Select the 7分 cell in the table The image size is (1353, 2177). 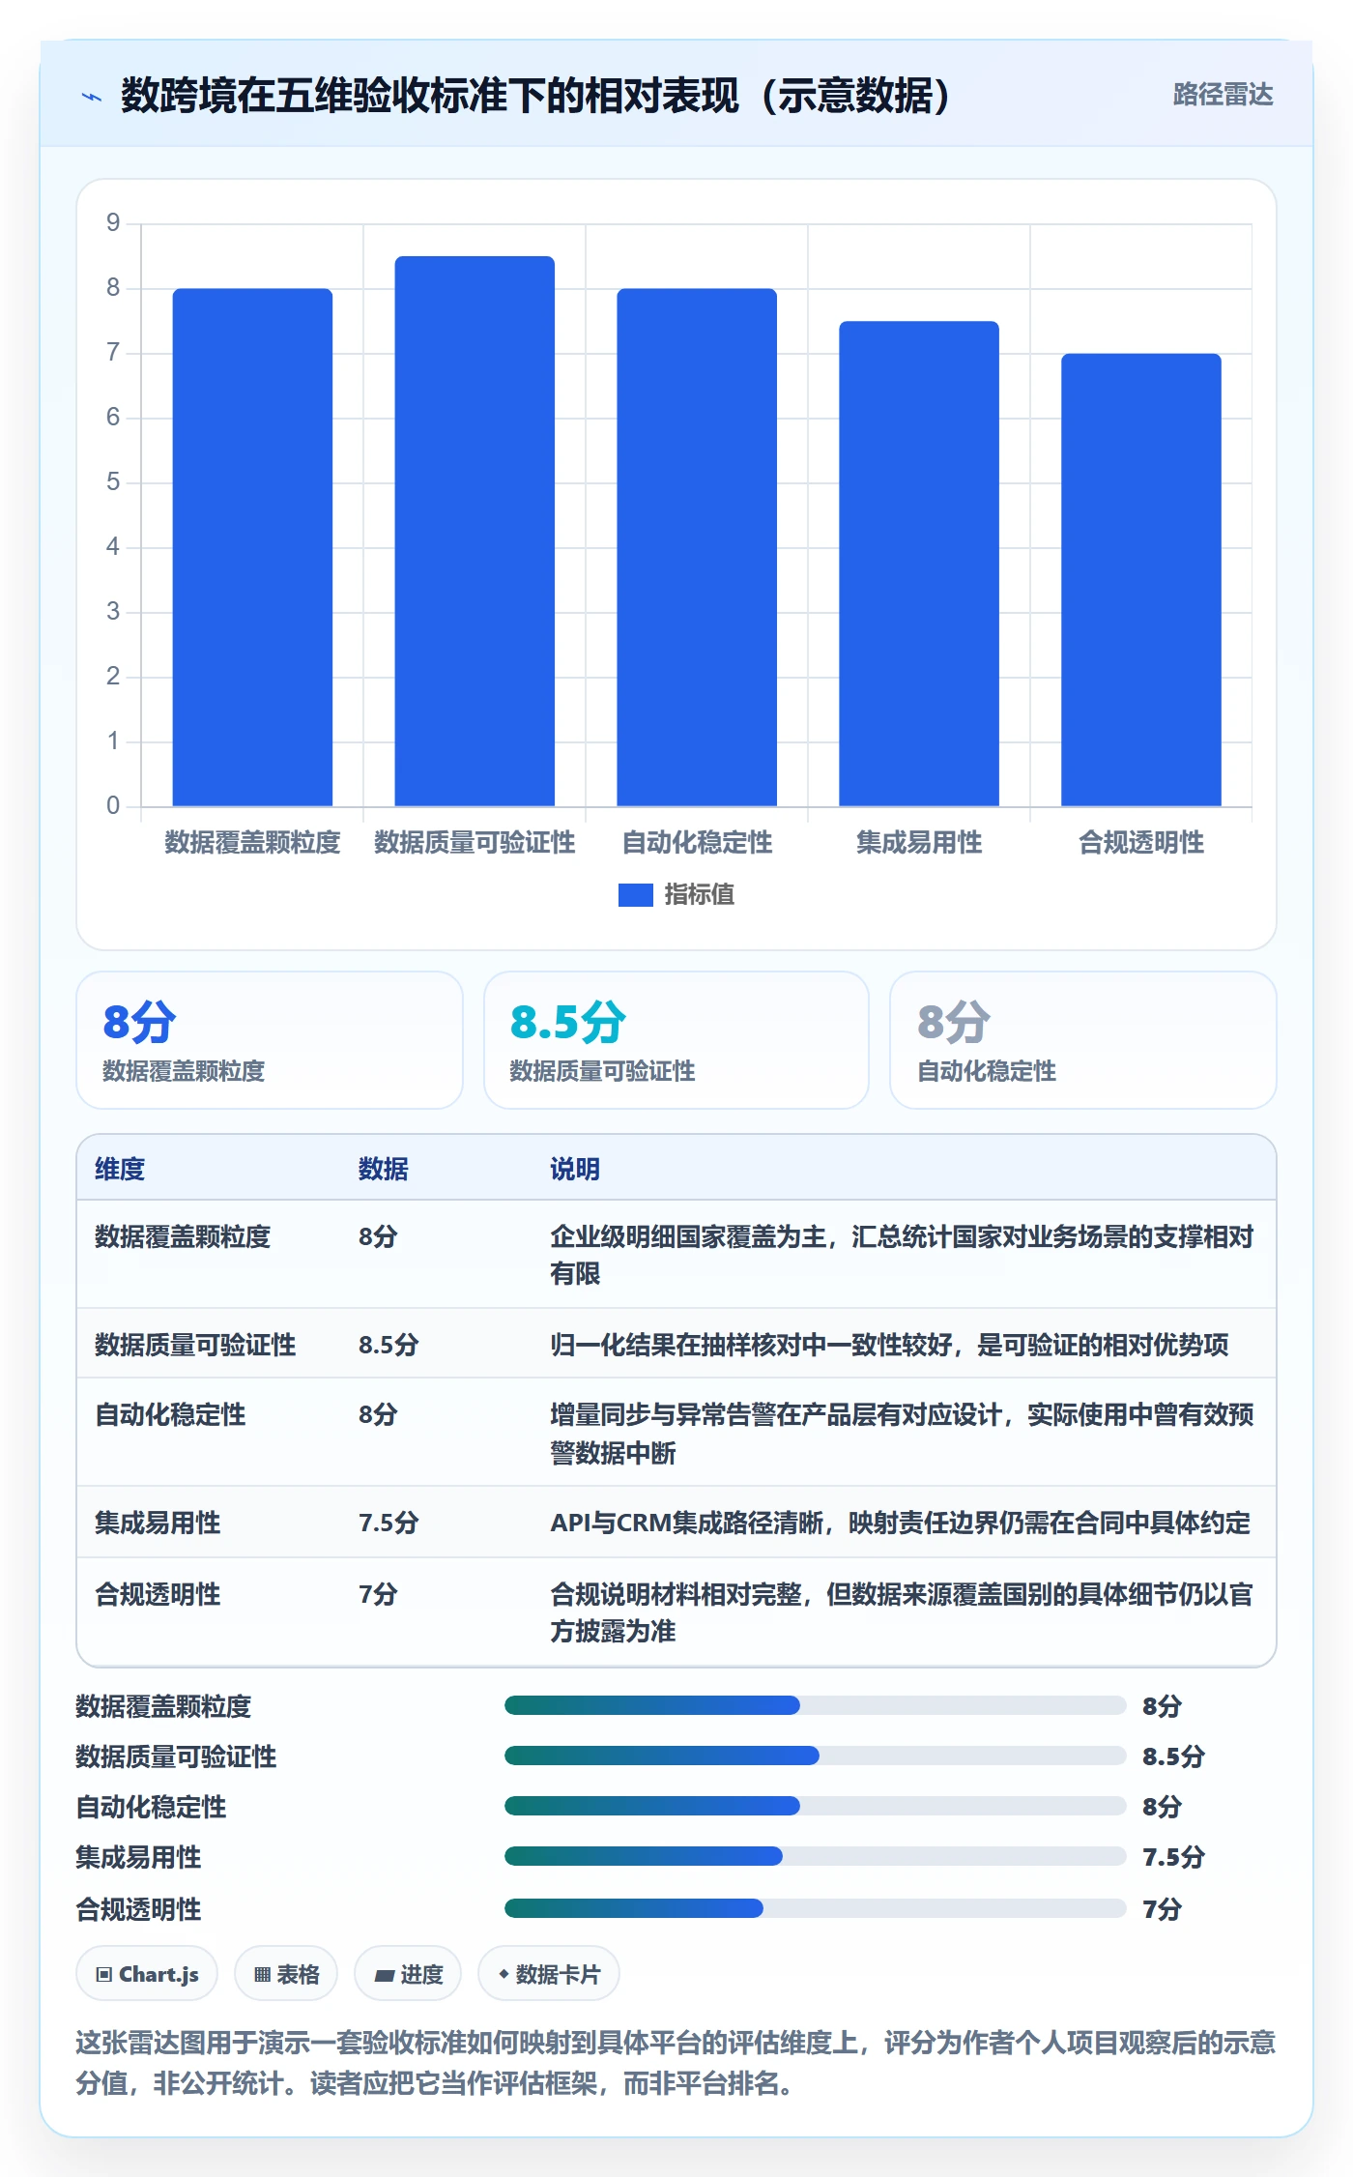378,1594
